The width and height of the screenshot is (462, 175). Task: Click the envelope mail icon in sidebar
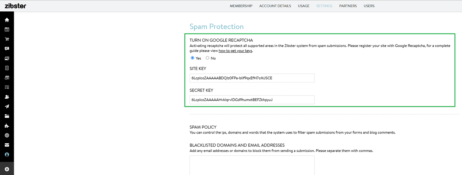point(7,145)
